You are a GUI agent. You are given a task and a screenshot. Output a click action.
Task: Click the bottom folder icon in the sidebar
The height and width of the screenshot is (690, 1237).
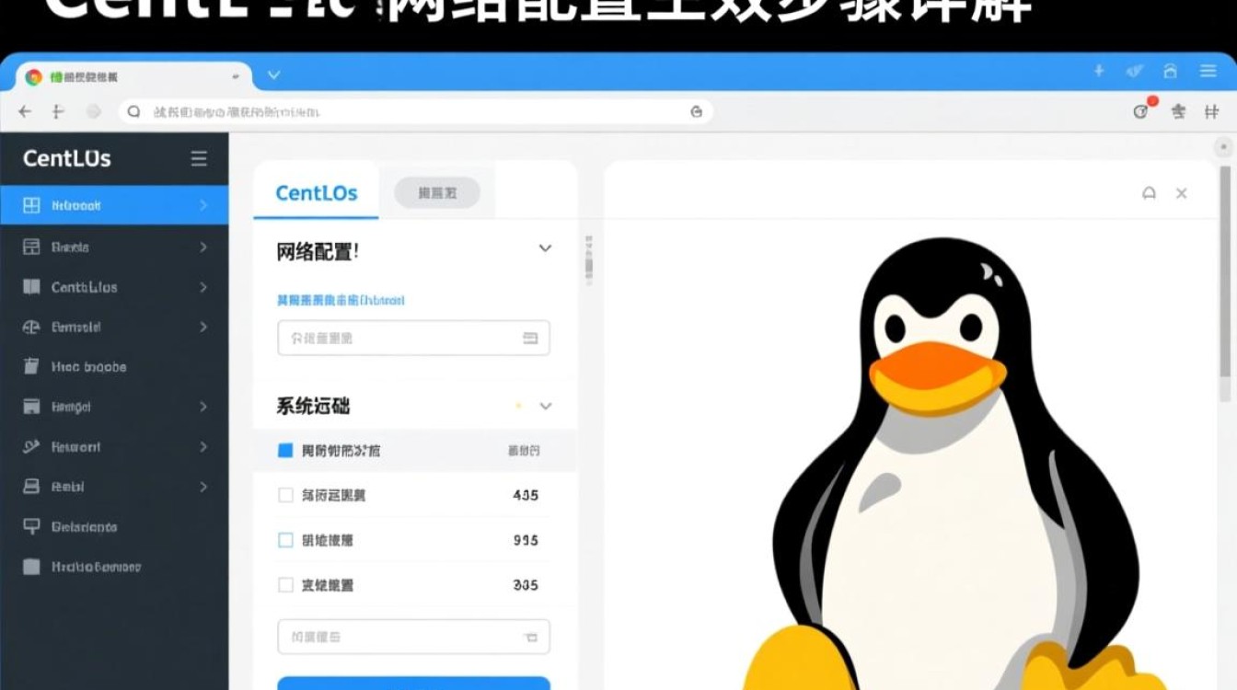tap(31, 567)
